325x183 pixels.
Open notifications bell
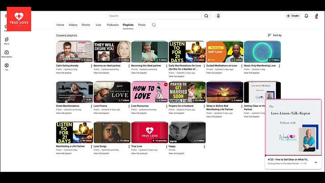pos(306,16)
